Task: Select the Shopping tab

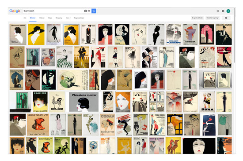Action: point(59,18)
